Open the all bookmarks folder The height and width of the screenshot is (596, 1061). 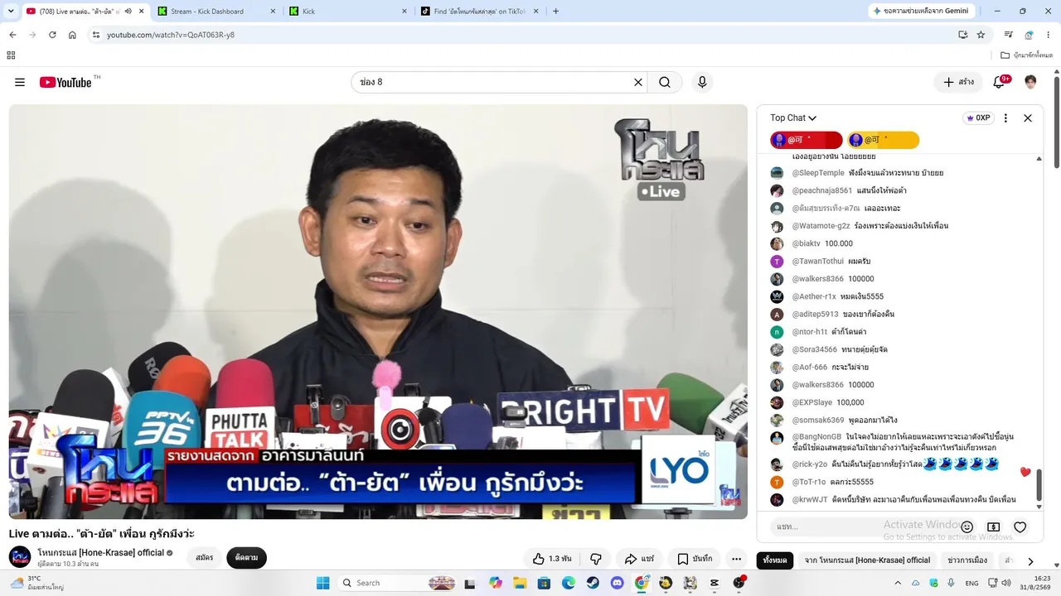click(1026, 55)
